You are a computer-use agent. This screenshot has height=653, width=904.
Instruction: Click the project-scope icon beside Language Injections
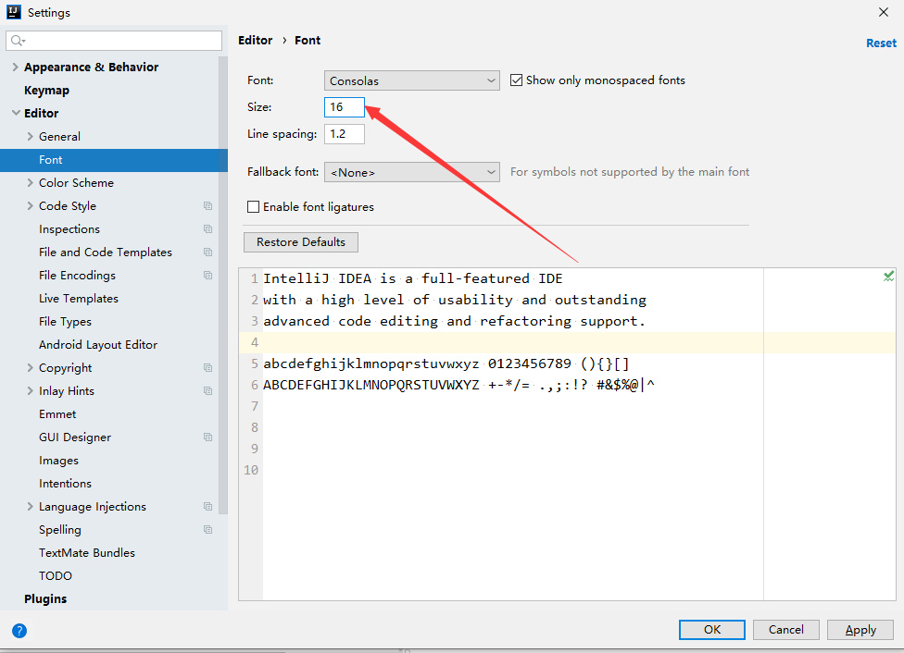pos(208,507)
